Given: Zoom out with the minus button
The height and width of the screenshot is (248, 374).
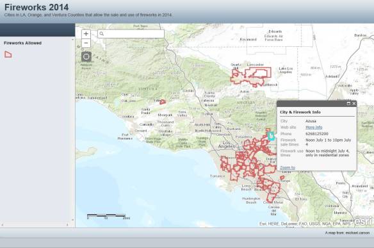Looking at the screenshot, I should point(86,43).
